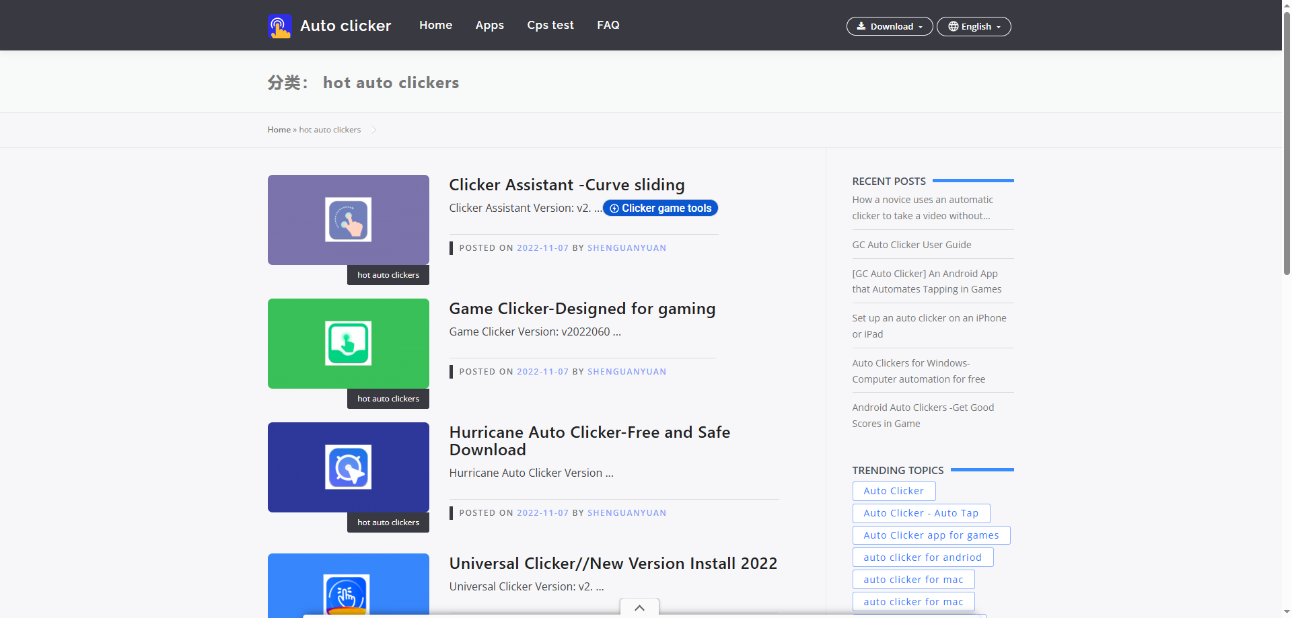This screenshot has width=1292, height=618.
Task: Click the breadcrumb chevron after hot auto clickers
Action: pyautogui.click(x=374, y=130)
